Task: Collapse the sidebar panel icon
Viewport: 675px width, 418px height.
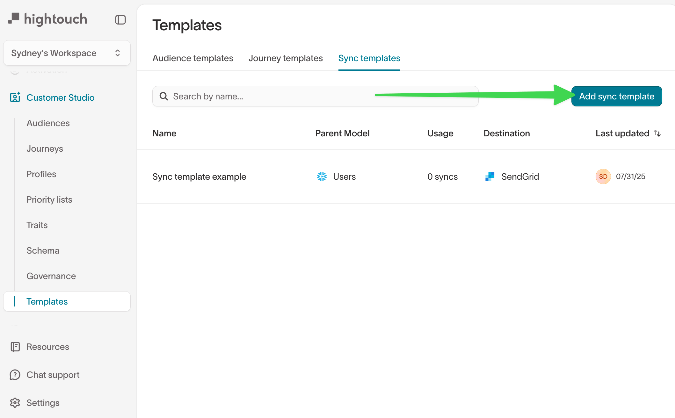Action: click(120, 20)
